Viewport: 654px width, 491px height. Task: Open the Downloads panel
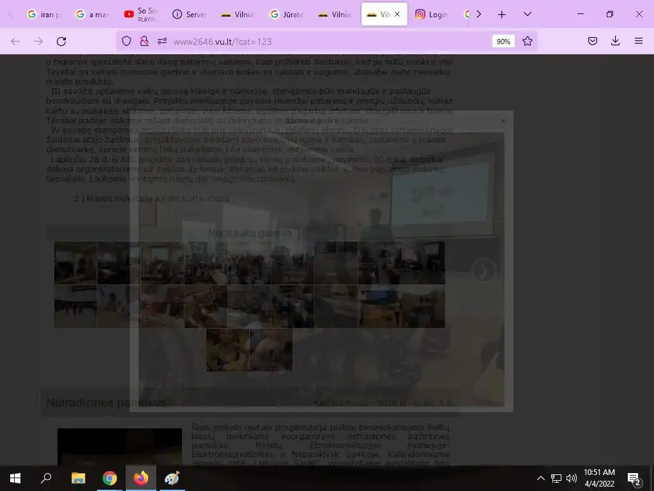coord(615,41)
